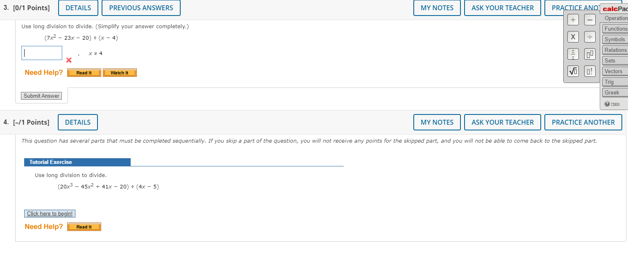This screenshot has width=628, height=260.
Task: Click the Submit Answer button
Action: (x=41, y=96)
